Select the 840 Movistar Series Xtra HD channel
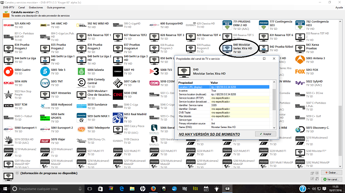This screenshot has height=193, width=345. click(x=239, y=48)
